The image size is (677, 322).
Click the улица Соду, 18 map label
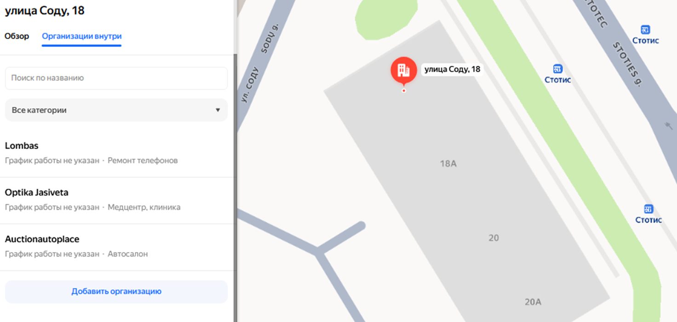[x=452, y=69]
